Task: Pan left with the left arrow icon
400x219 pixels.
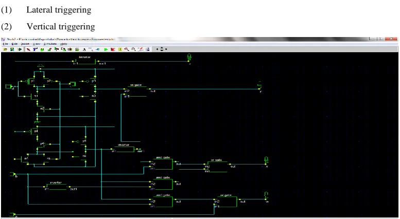Action: coord(157,49)
